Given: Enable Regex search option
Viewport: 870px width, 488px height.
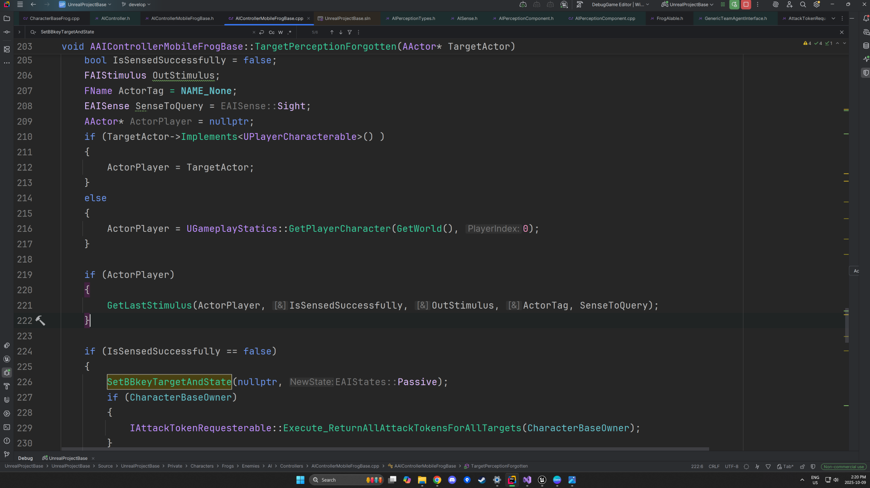Looking at the screenshot, I should pos(290,32).
